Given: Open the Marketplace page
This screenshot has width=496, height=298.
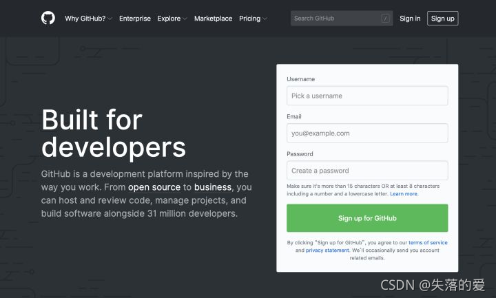Looking at the screenshot, I should 213,19.
